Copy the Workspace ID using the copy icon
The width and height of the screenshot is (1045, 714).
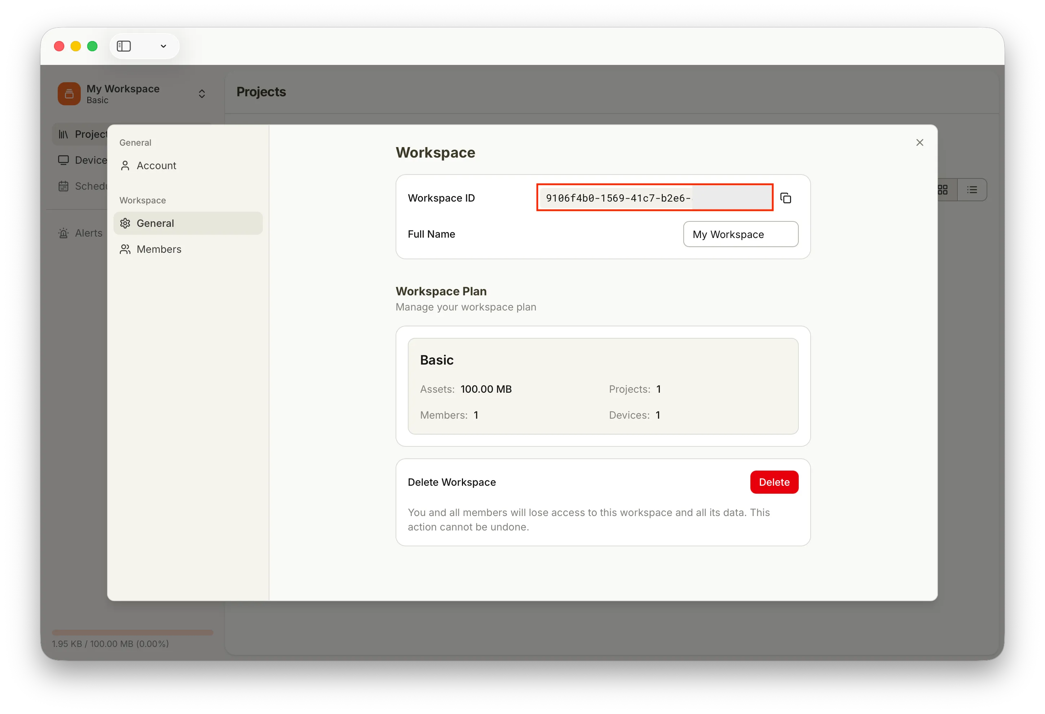786,198
